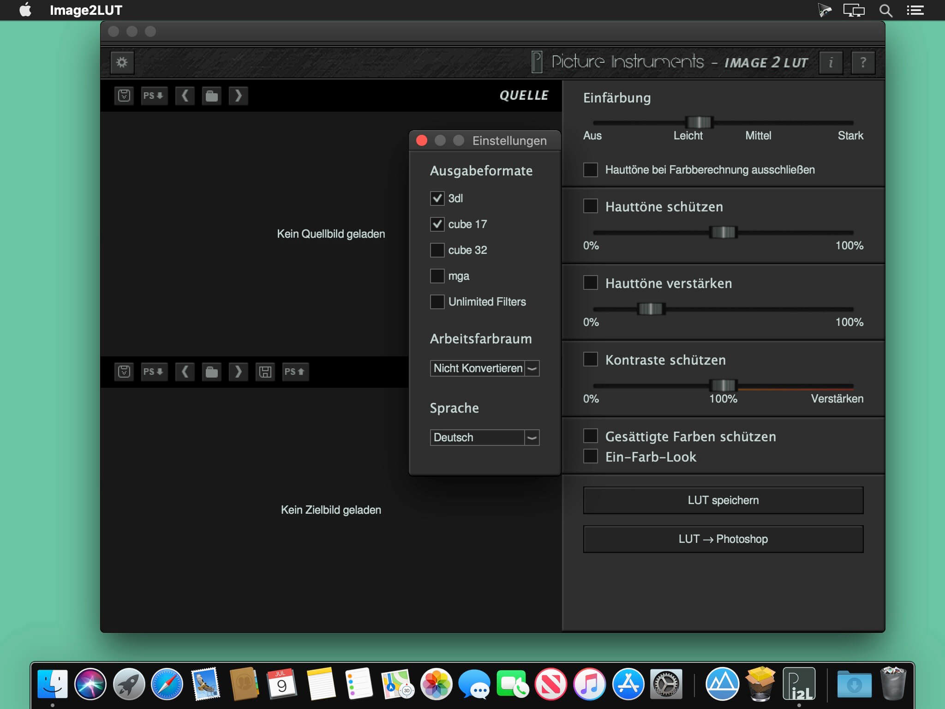This screenshot has height=709, width=945.
Task: Click the target 'PS' export to Photoshop icon
Action: (x=295, y=372)
